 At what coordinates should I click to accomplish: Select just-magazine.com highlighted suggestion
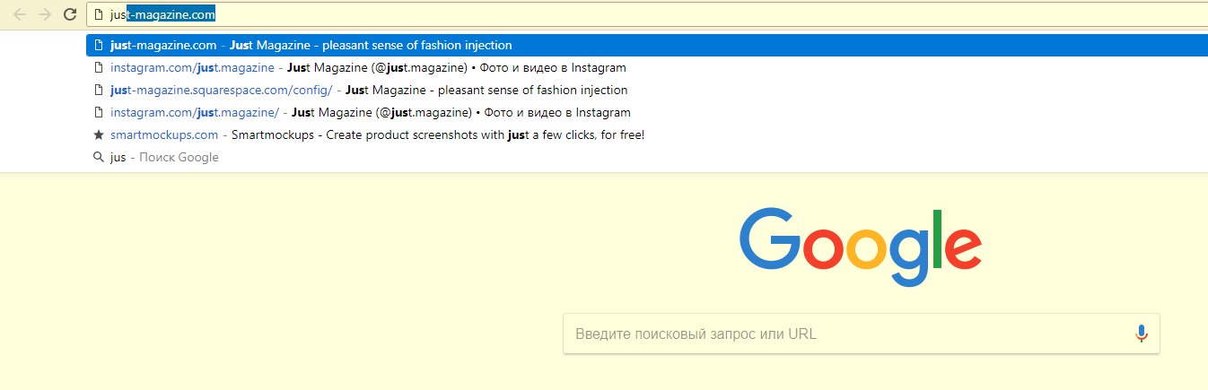(646, 45)
